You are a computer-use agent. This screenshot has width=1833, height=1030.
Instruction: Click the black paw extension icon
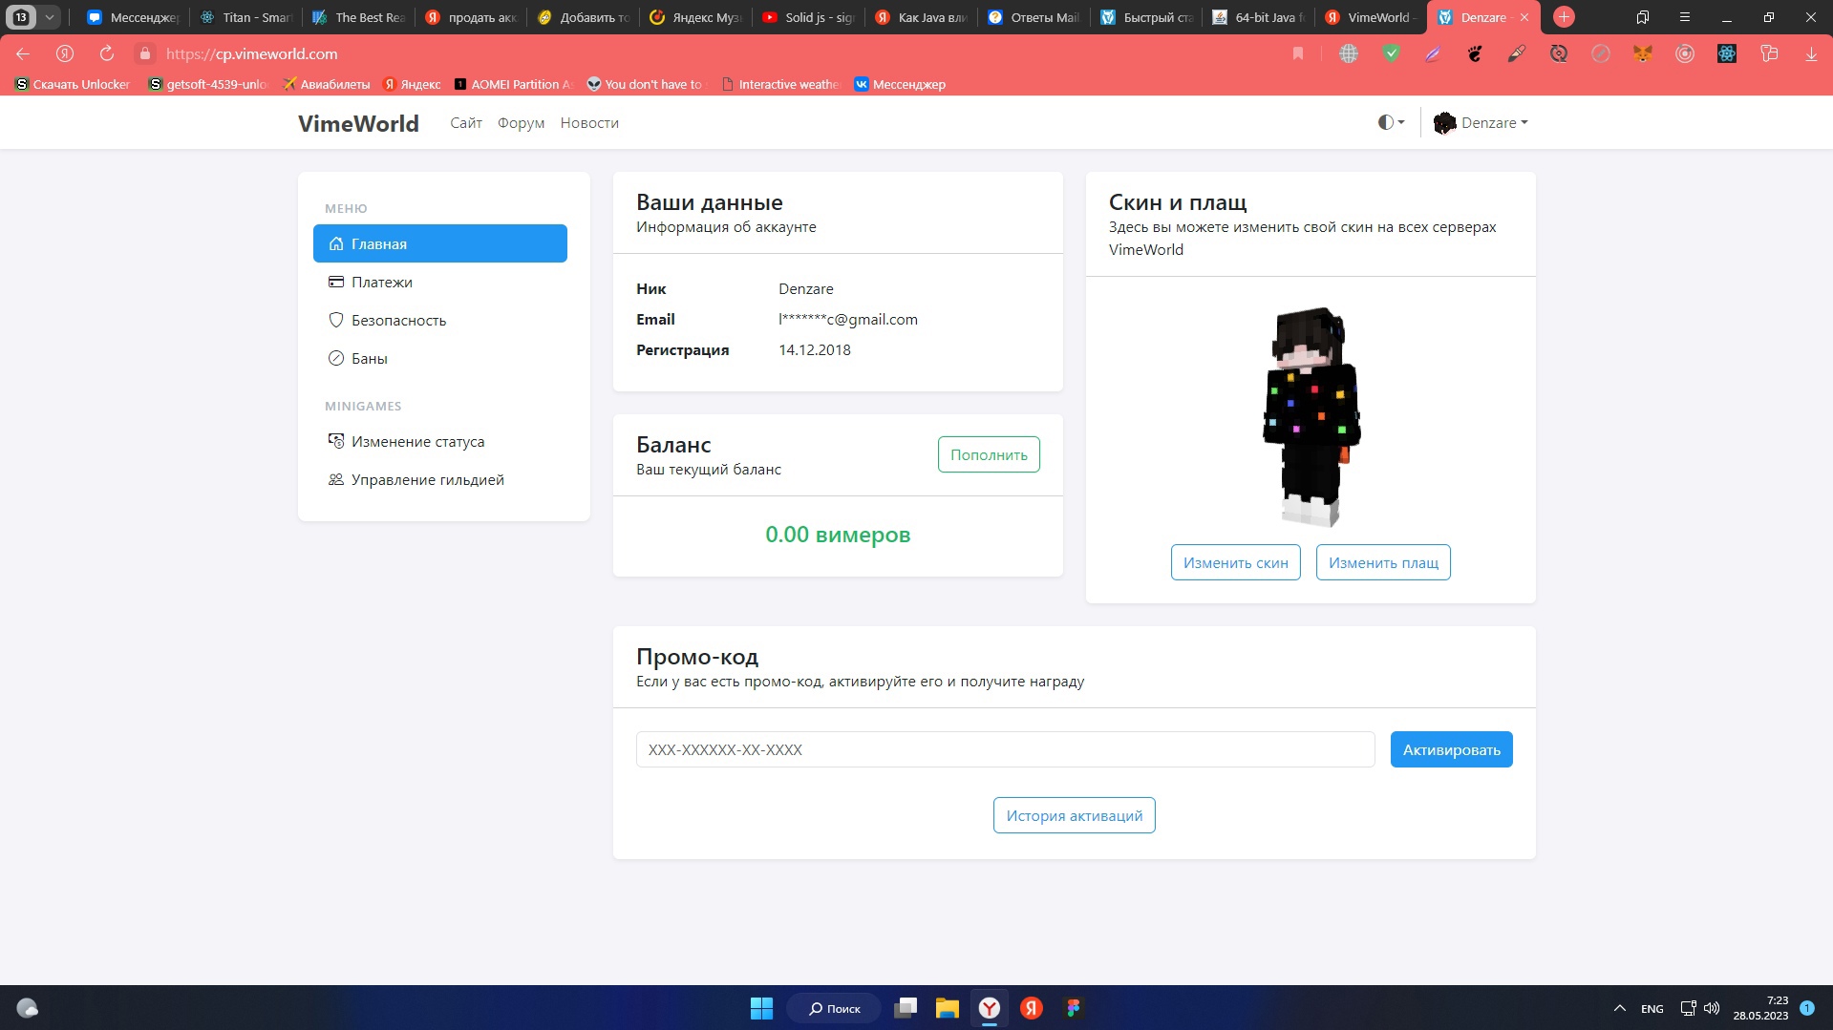pos(1475,53)
